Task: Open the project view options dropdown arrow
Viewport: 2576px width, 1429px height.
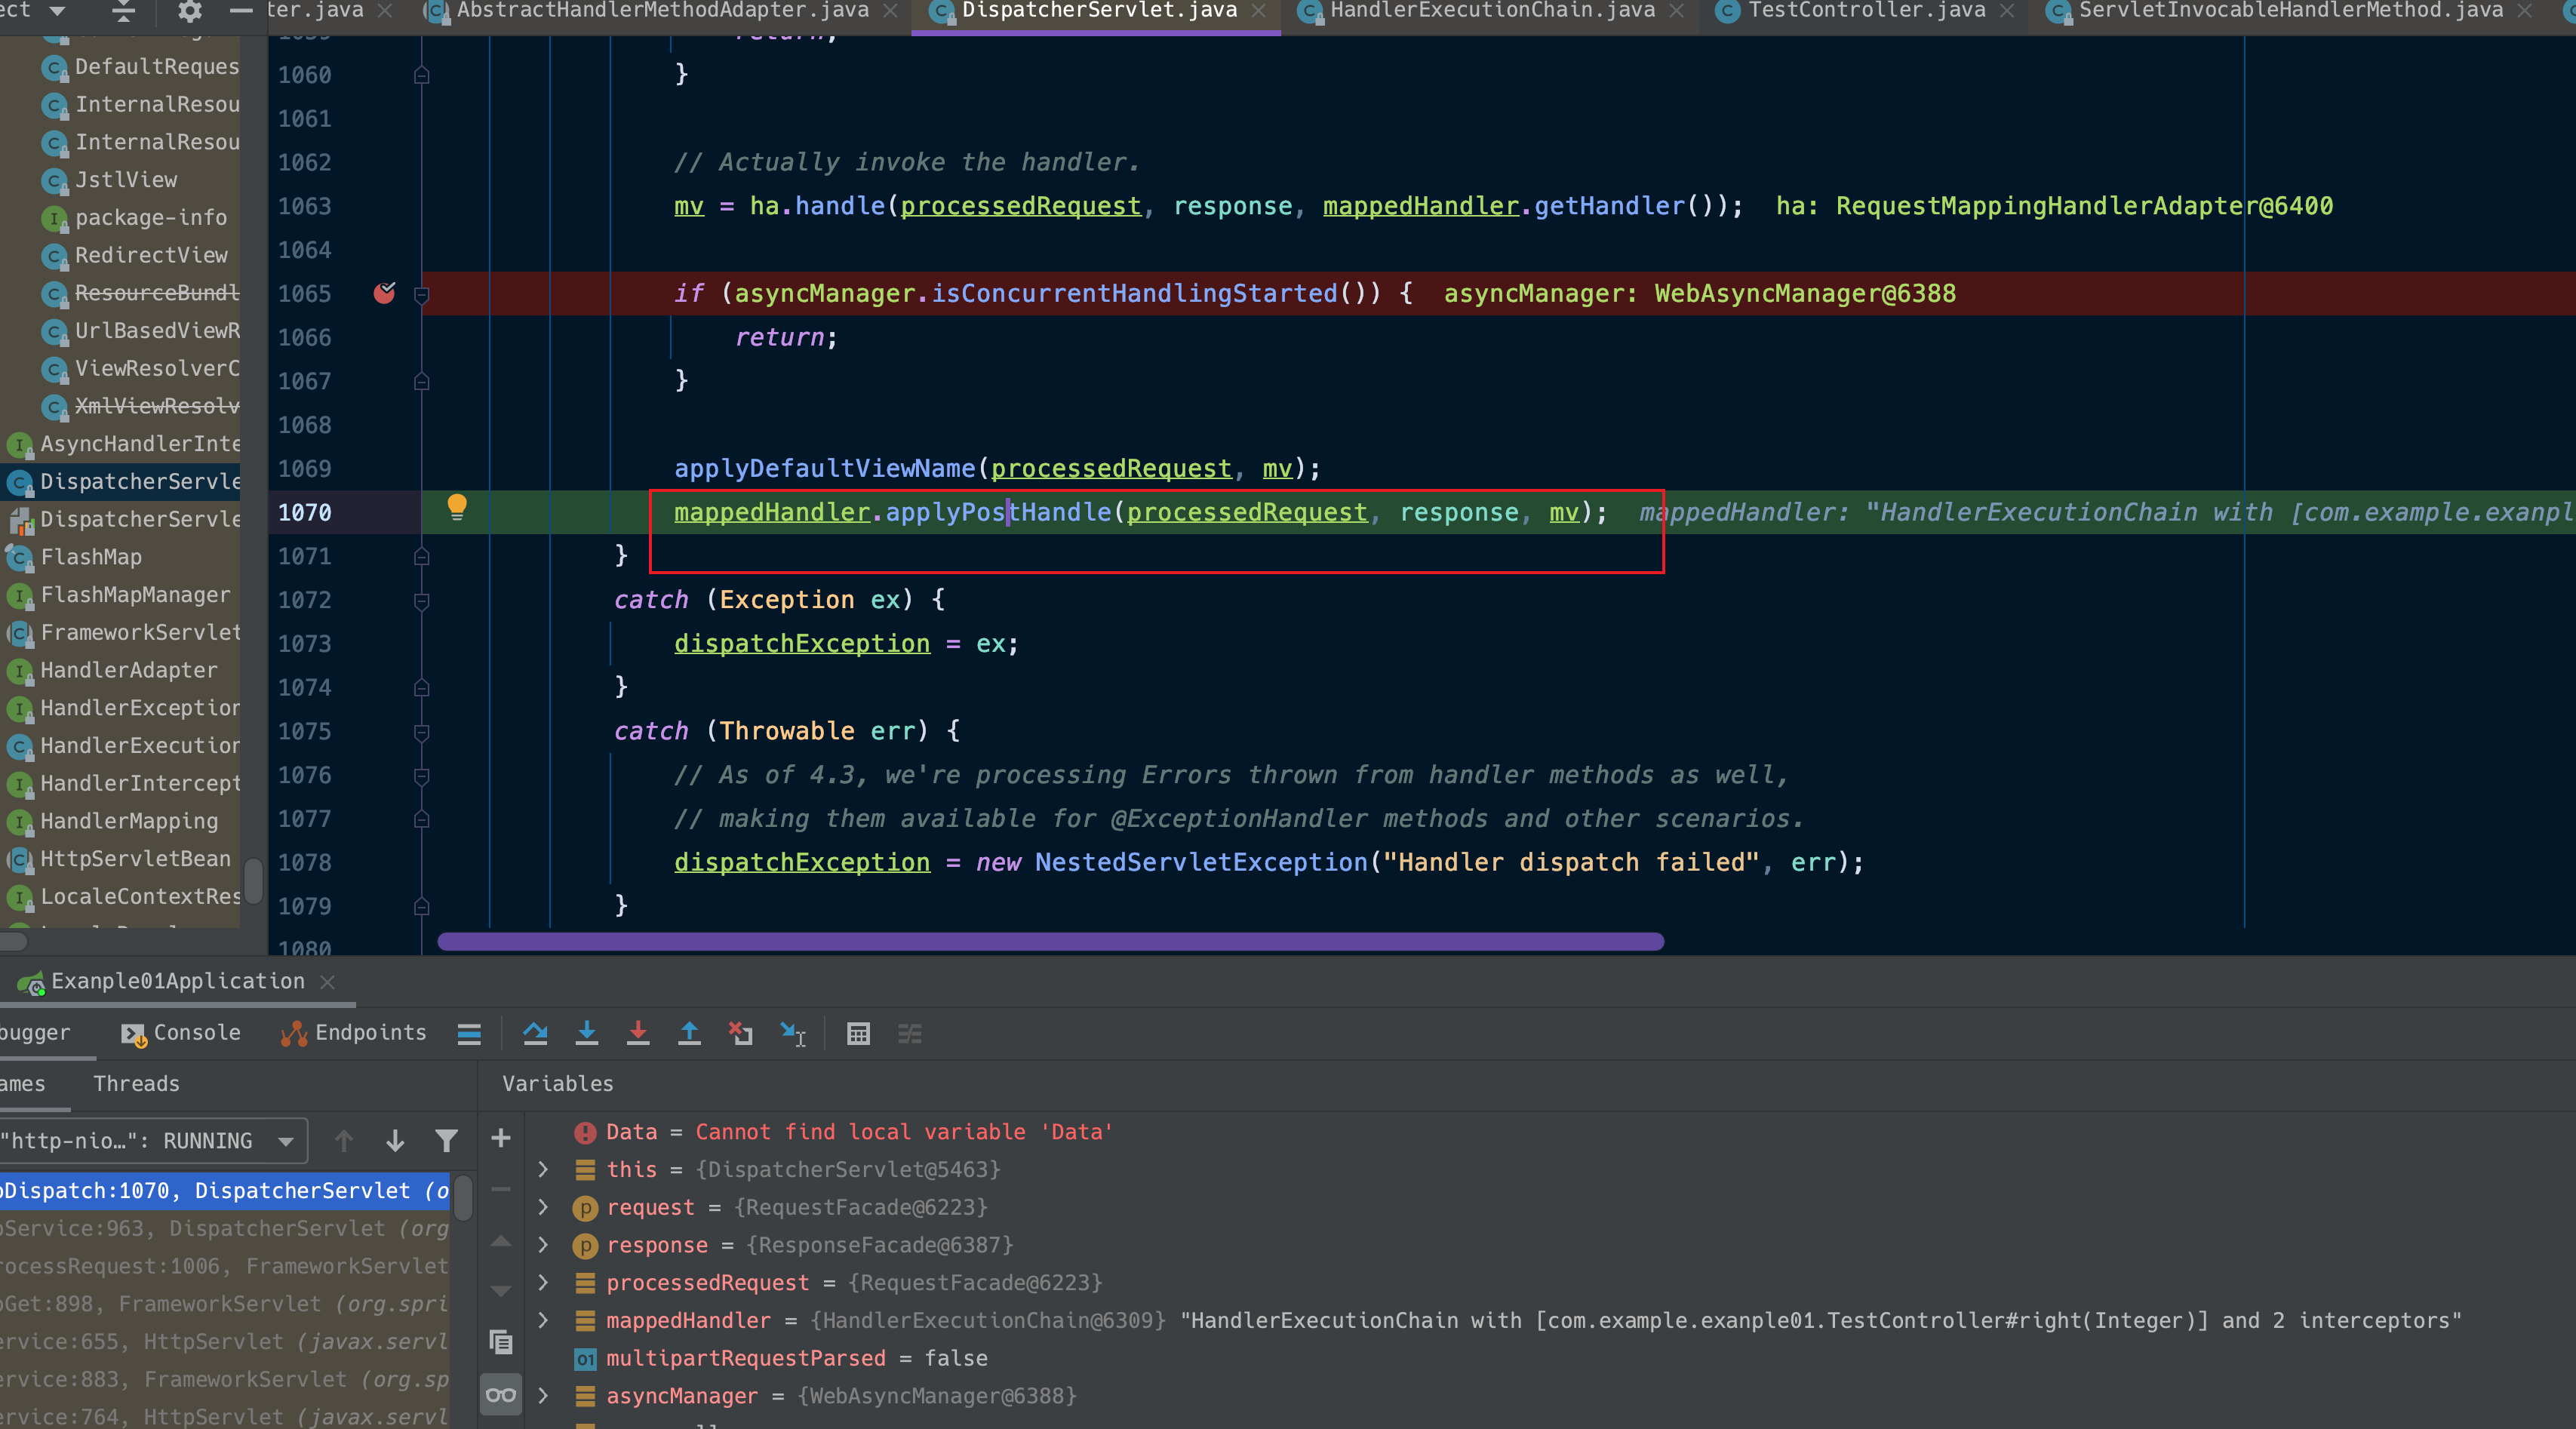Action: point(57,11)
